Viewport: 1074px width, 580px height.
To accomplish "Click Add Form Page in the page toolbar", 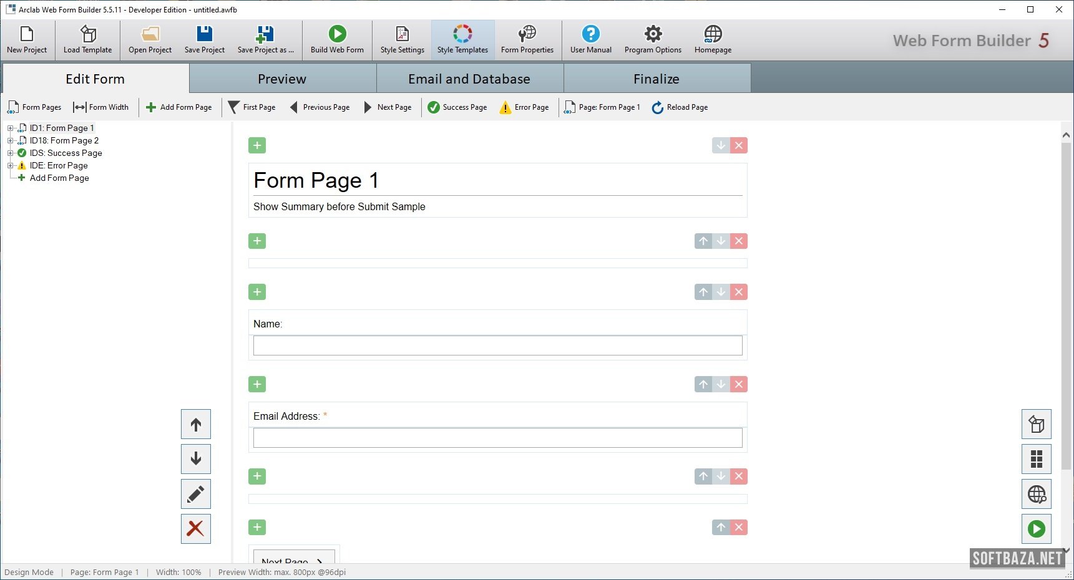I will [x=179, y=107].
